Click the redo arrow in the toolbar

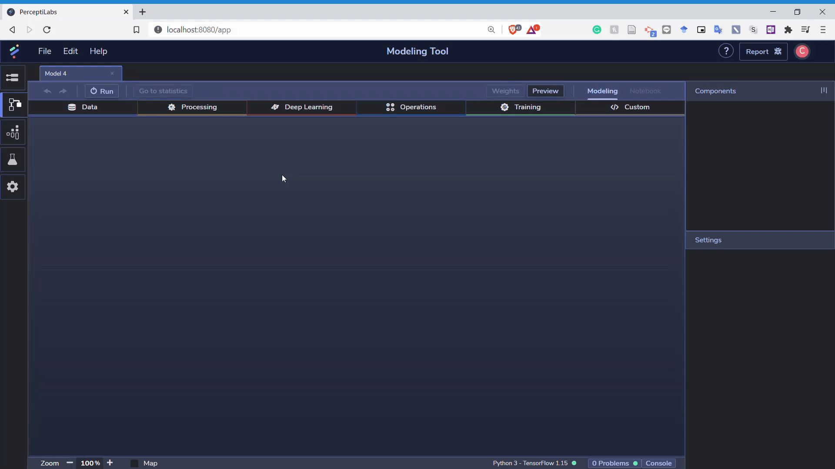[63, 91]
